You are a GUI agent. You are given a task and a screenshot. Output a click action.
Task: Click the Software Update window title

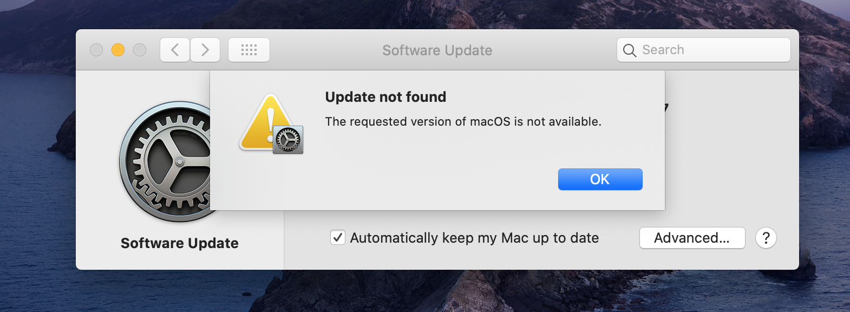(x=437, y=50)
